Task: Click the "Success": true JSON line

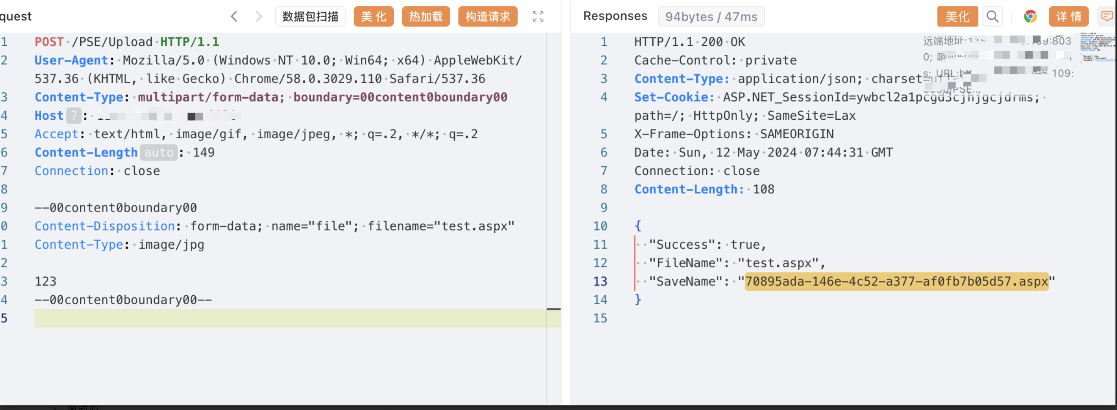Action: (707, 245)
